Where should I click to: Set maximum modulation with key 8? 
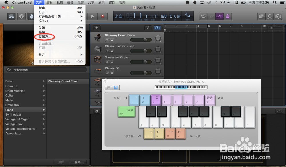point(210,100)
